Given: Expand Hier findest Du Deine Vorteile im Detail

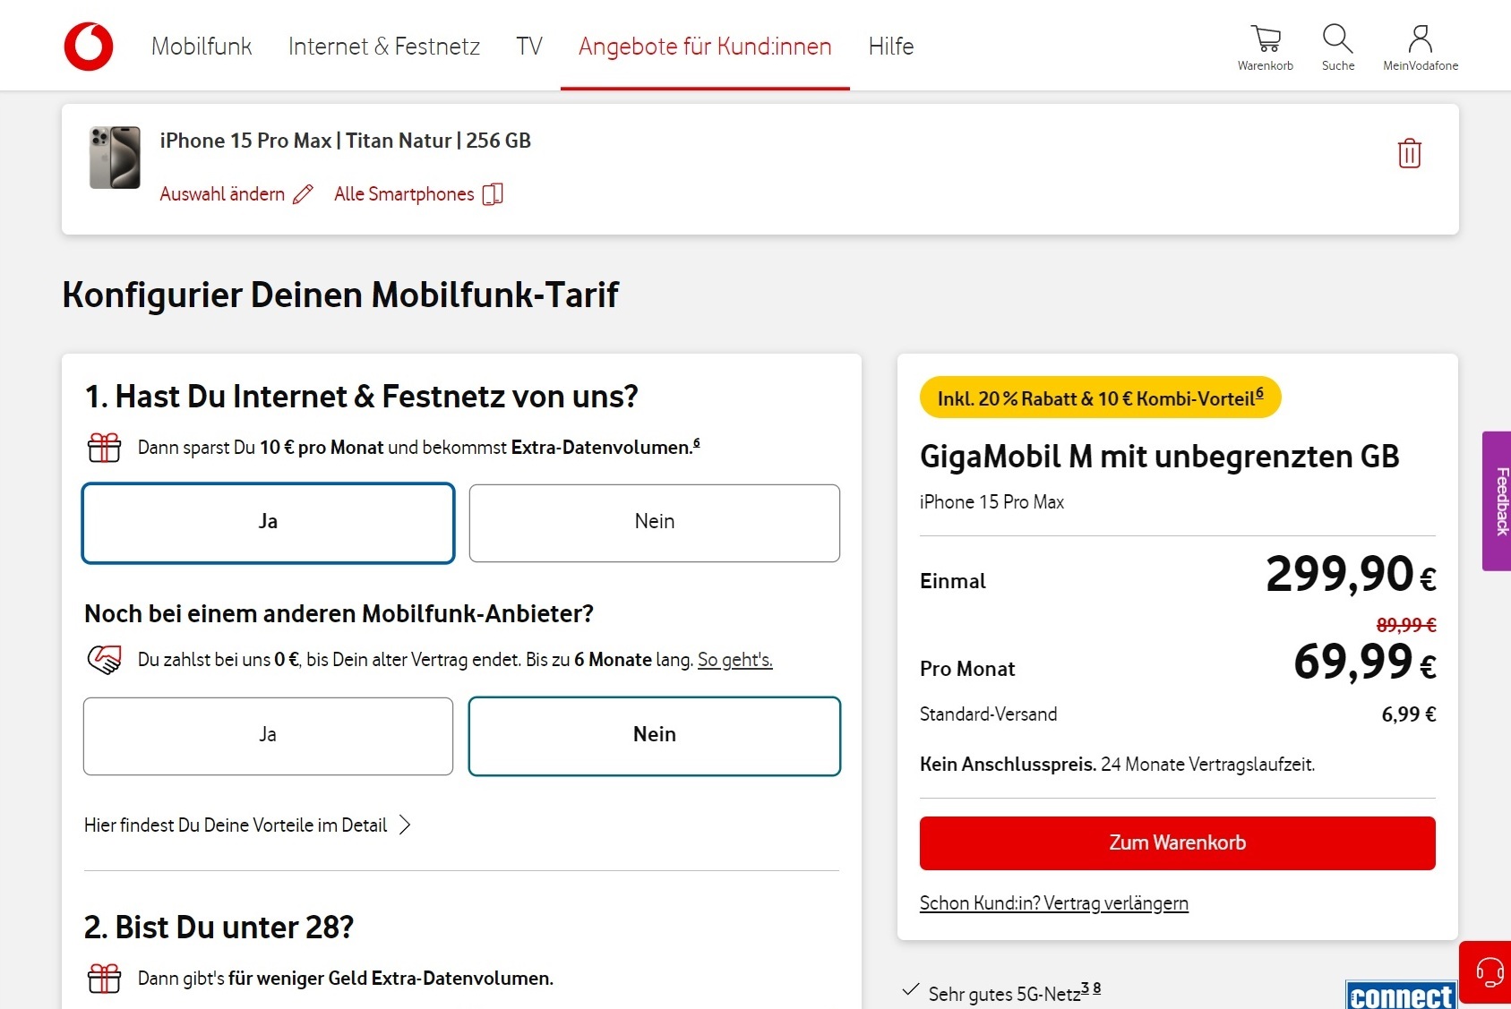Looking at the screenshot, I should (247, 825).
